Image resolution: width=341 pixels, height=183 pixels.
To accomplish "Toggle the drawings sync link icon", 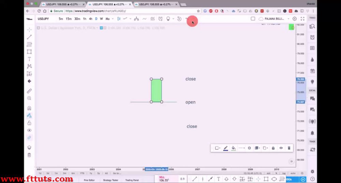I will (29, 138).
